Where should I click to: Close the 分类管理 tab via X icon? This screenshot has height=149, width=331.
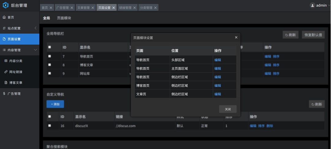point(155,8)
